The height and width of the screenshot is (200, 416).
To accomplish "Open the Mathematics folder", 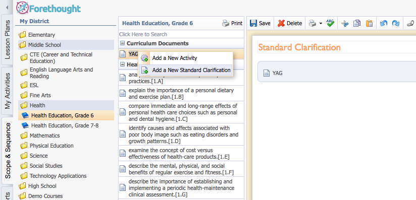I will [x=66, y=136].
